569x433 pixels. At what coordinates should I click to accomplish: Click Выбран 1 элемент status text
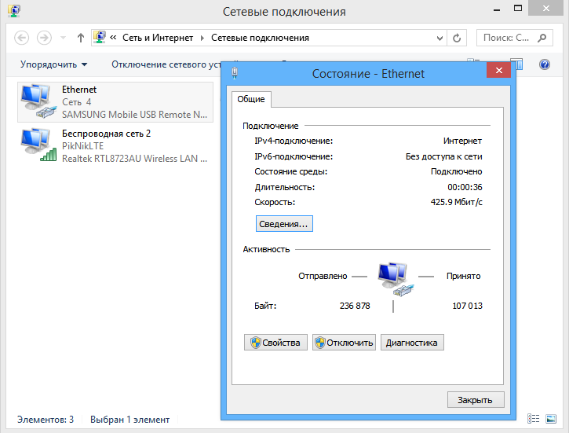[130, 420]
